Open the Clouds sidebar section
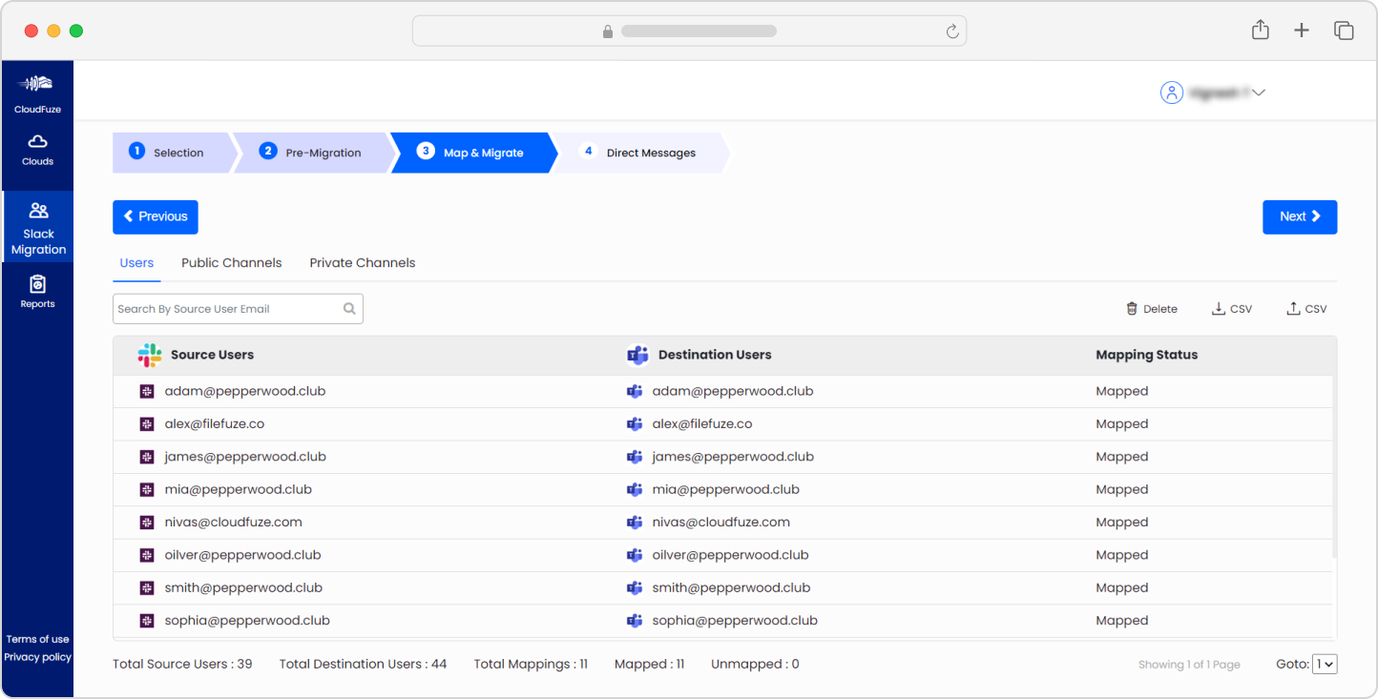Image resolution: width=1378 pixels, height=699 pixels. tap(37, 151)
